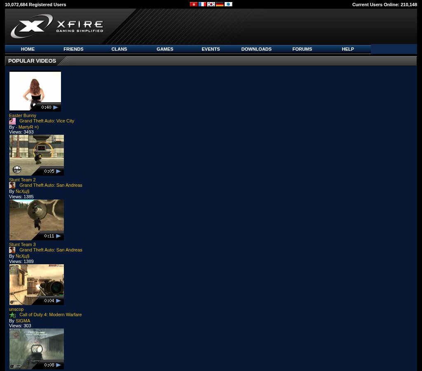Viewport: 422px width, 371px height.
Task: Click the Current Users Online: 210,148 text
Action: point(384,5)
